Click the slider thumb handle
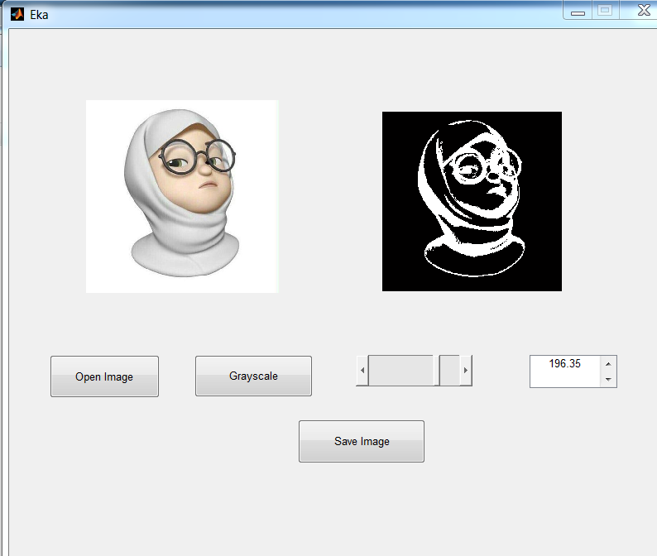 click(x=437, y=371)
